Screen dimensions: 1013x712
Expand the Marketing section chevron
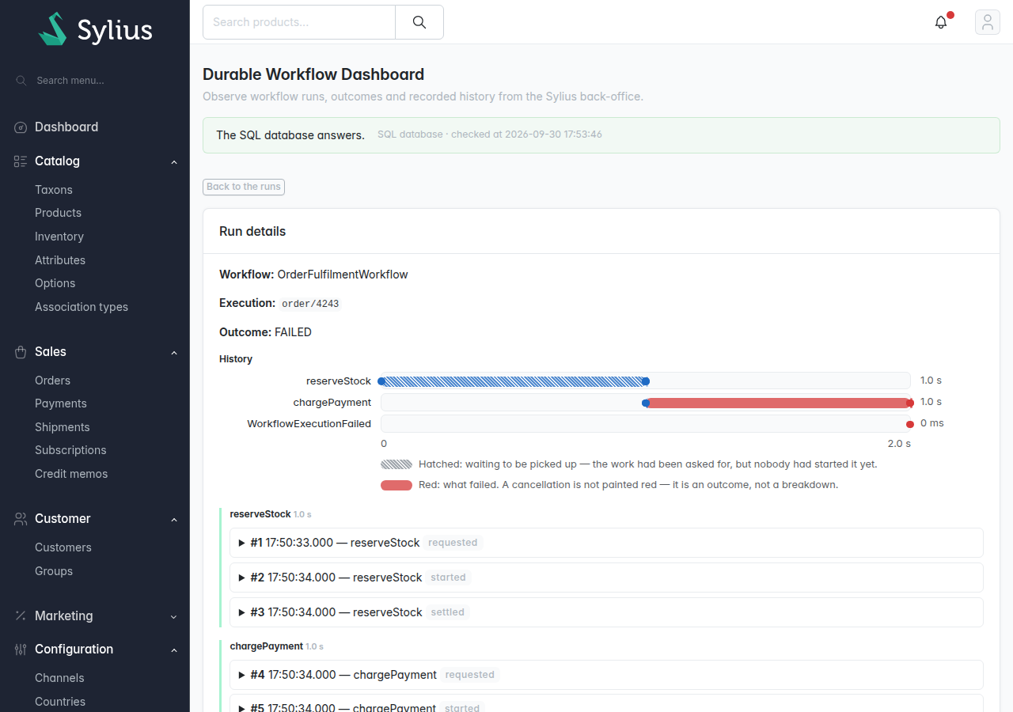tap(174, 617)
